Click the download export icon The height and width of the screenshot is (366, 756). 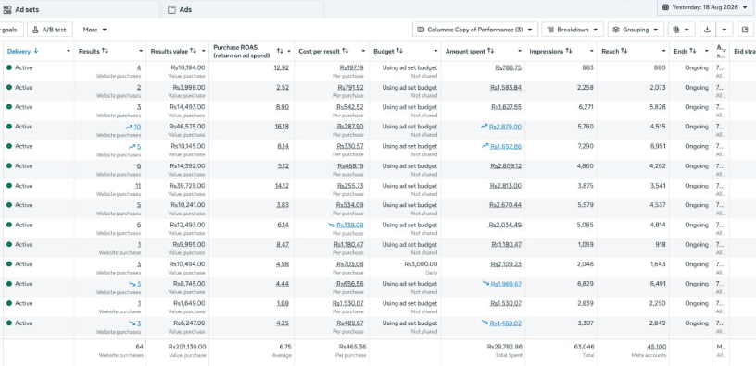coord(707,30)
